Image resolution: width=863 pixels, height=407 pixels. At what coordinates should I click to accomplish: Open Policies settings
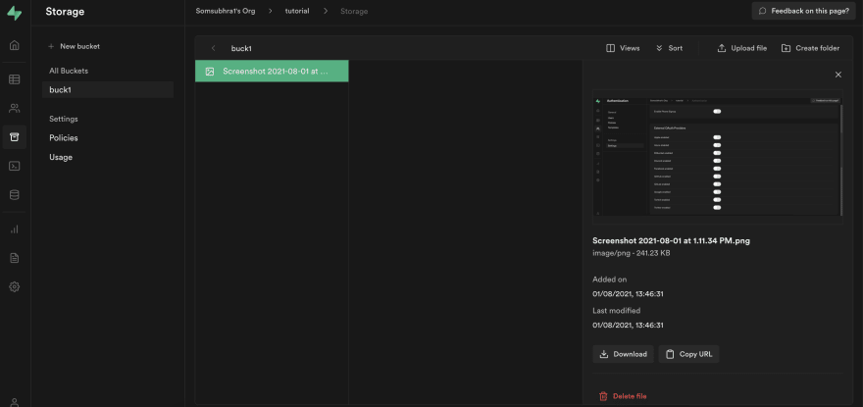pos(64,137)
